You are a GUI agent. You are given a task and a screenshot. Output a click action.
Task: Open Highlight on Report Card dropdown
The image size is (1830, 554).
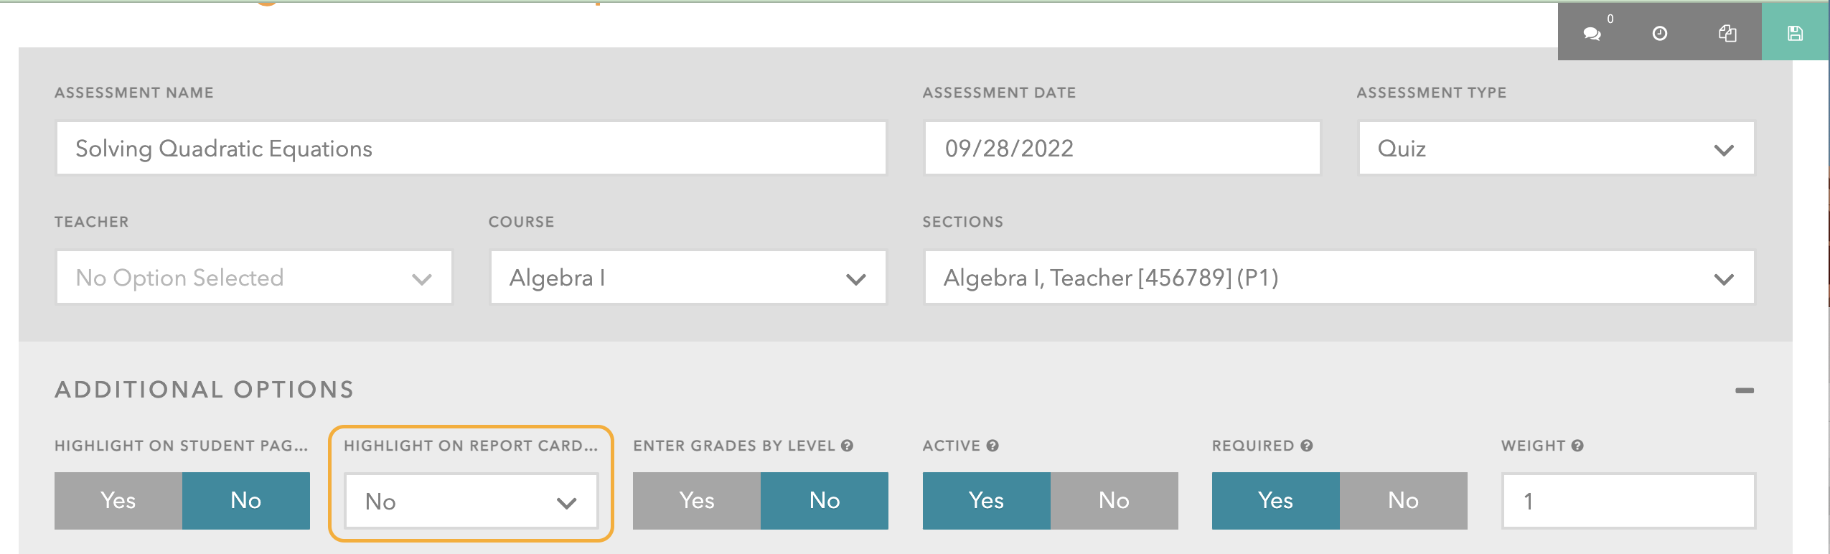pos(471,502)
